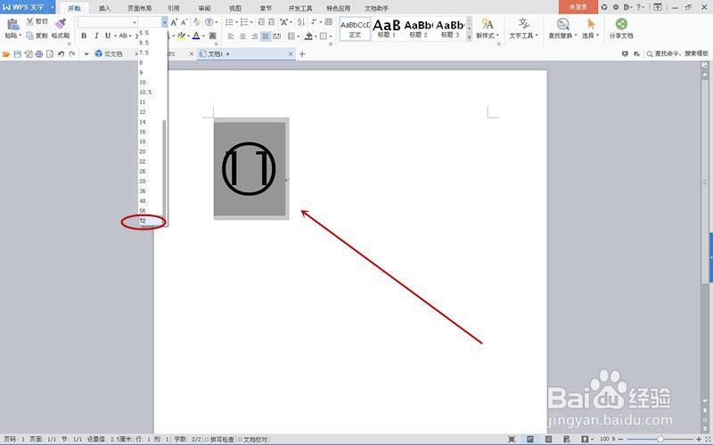This screenshot has width=713, height=445.
Task: Clear formatting with the eraser icon
Action: pos(196,21)
